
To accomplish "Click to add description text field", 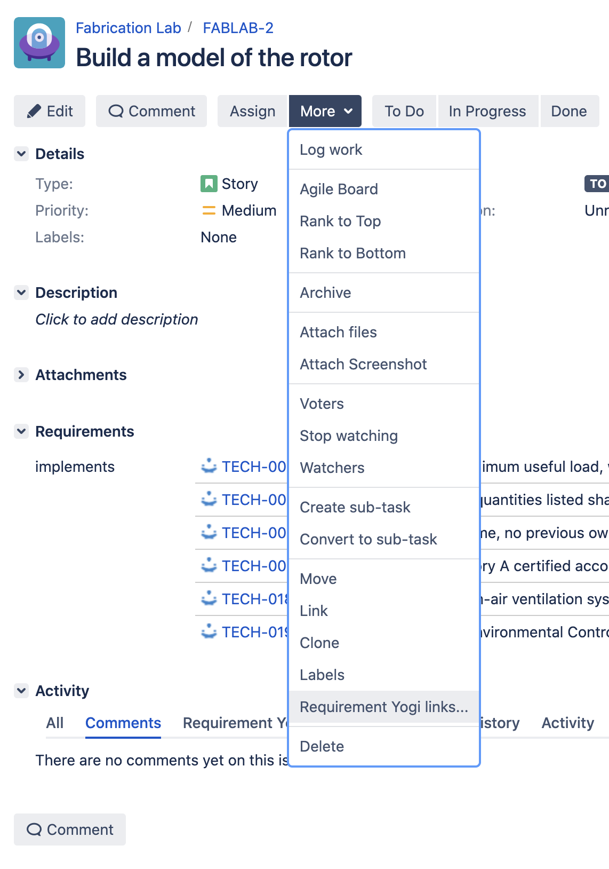I will point(117,319).
